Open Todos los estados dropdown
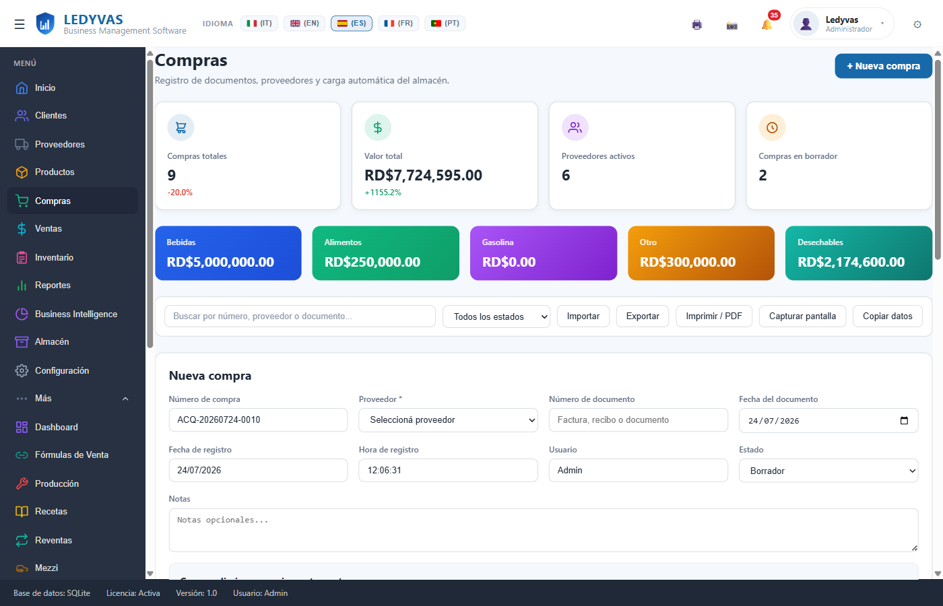The width and height of the screenshot is (943, 606). pos(496,316)
